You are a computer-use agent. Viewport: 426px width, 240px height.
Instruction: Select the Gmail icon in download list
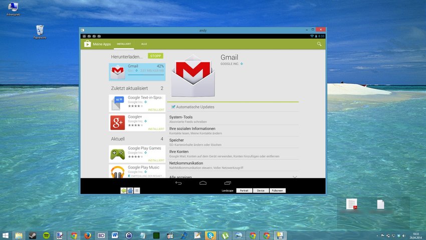[118, 72]
